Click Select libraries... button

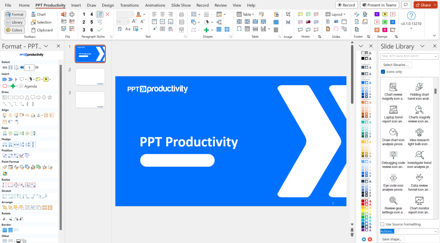point(396,65)
